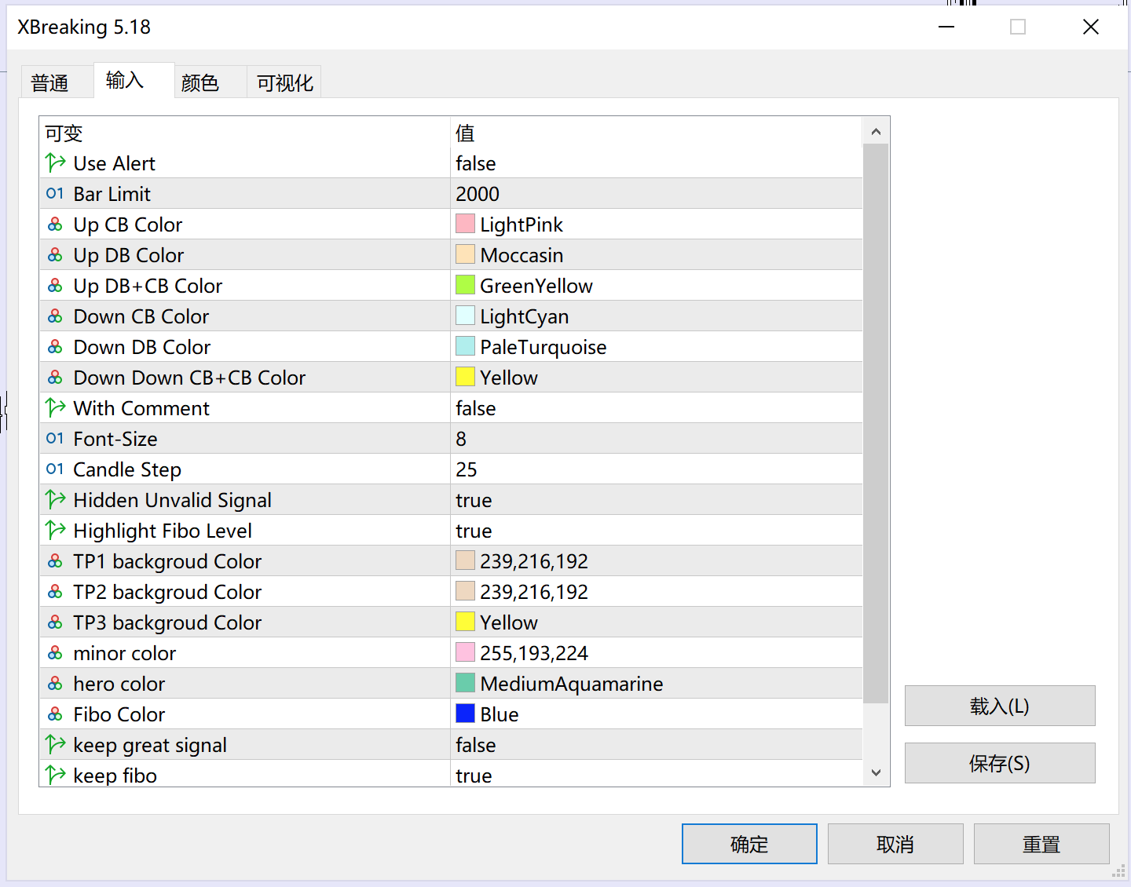Viewport: 1131px width, 887px height.
Task: Toggle the keep fibo true value
Action: coord(474,776)
